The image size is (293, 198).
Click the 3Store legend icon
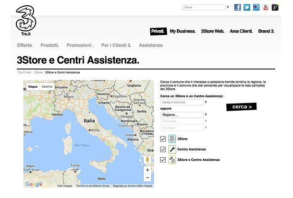(172, 139)
